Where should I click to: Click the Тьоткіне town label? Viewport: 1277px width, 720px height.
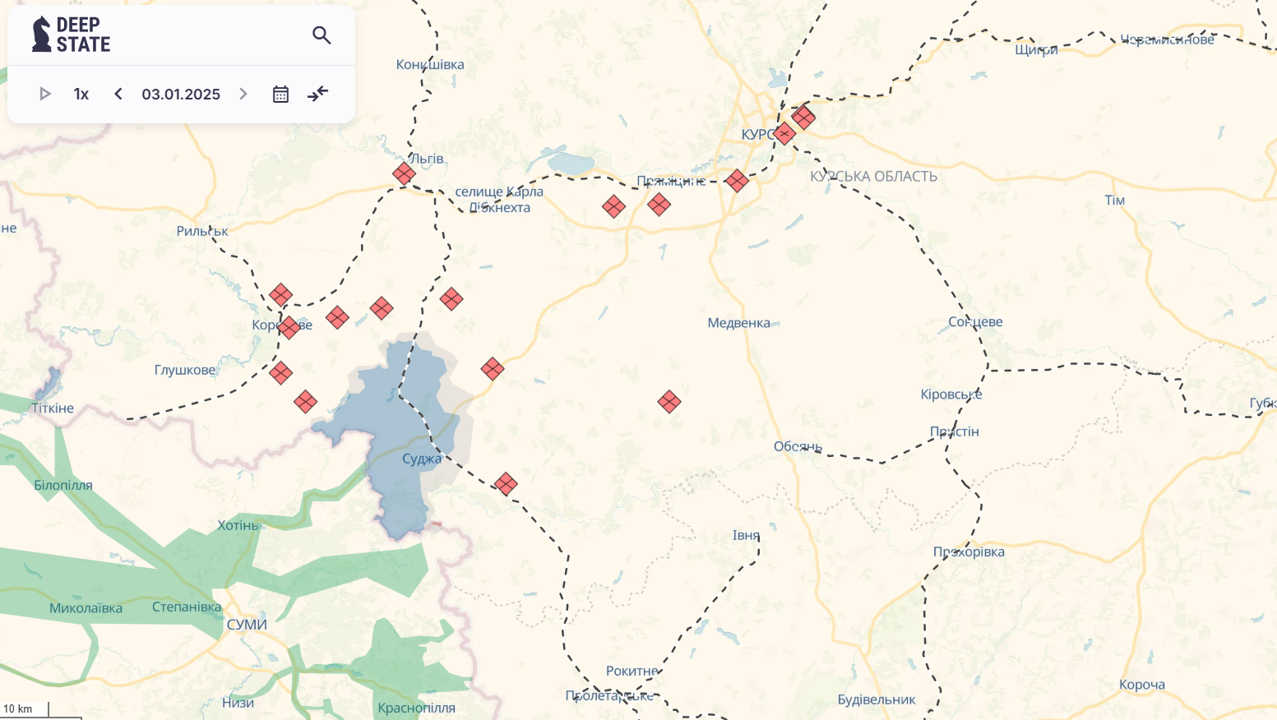(53, 408)
